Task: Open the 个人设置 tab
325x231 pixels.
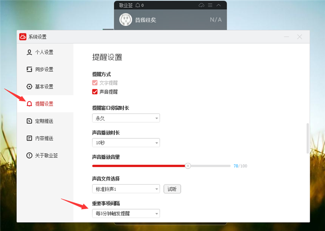Action: coord(45,52)
